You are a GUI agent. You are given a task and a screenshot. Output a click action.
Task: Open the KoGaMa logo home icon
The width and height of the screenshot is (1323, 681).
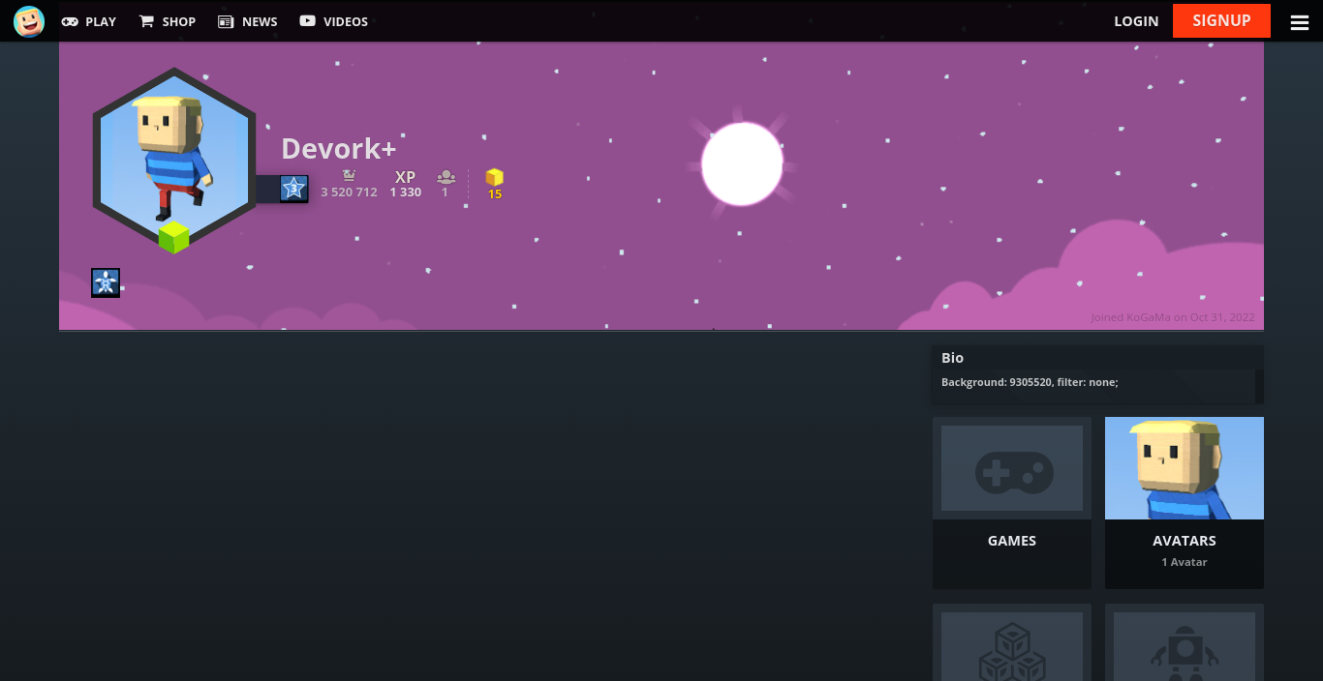tap(29, 20)
